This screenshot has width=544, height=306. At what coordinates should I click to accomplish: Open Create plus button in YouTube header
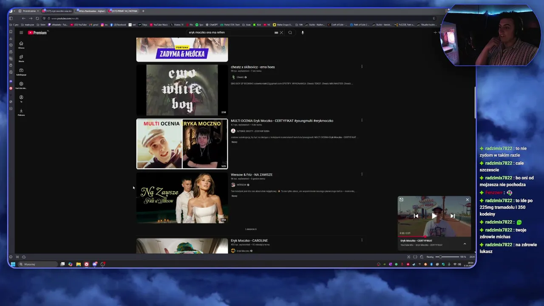[x=435, y=33]
